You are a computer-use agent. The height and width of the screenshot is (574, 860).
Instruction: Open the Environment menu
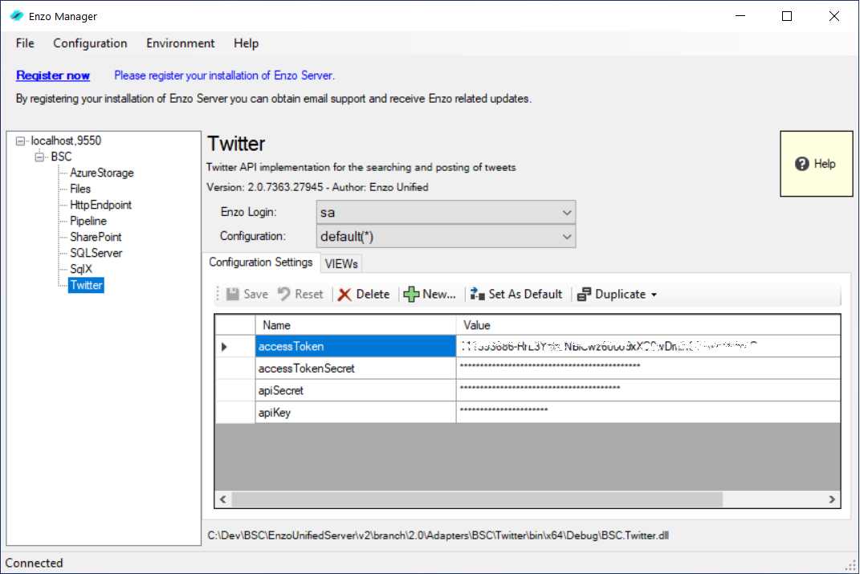tap(181, 43)
